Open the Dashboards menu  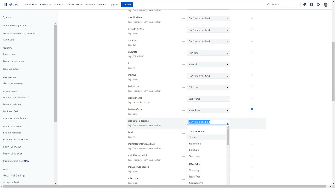coord(74,4)
